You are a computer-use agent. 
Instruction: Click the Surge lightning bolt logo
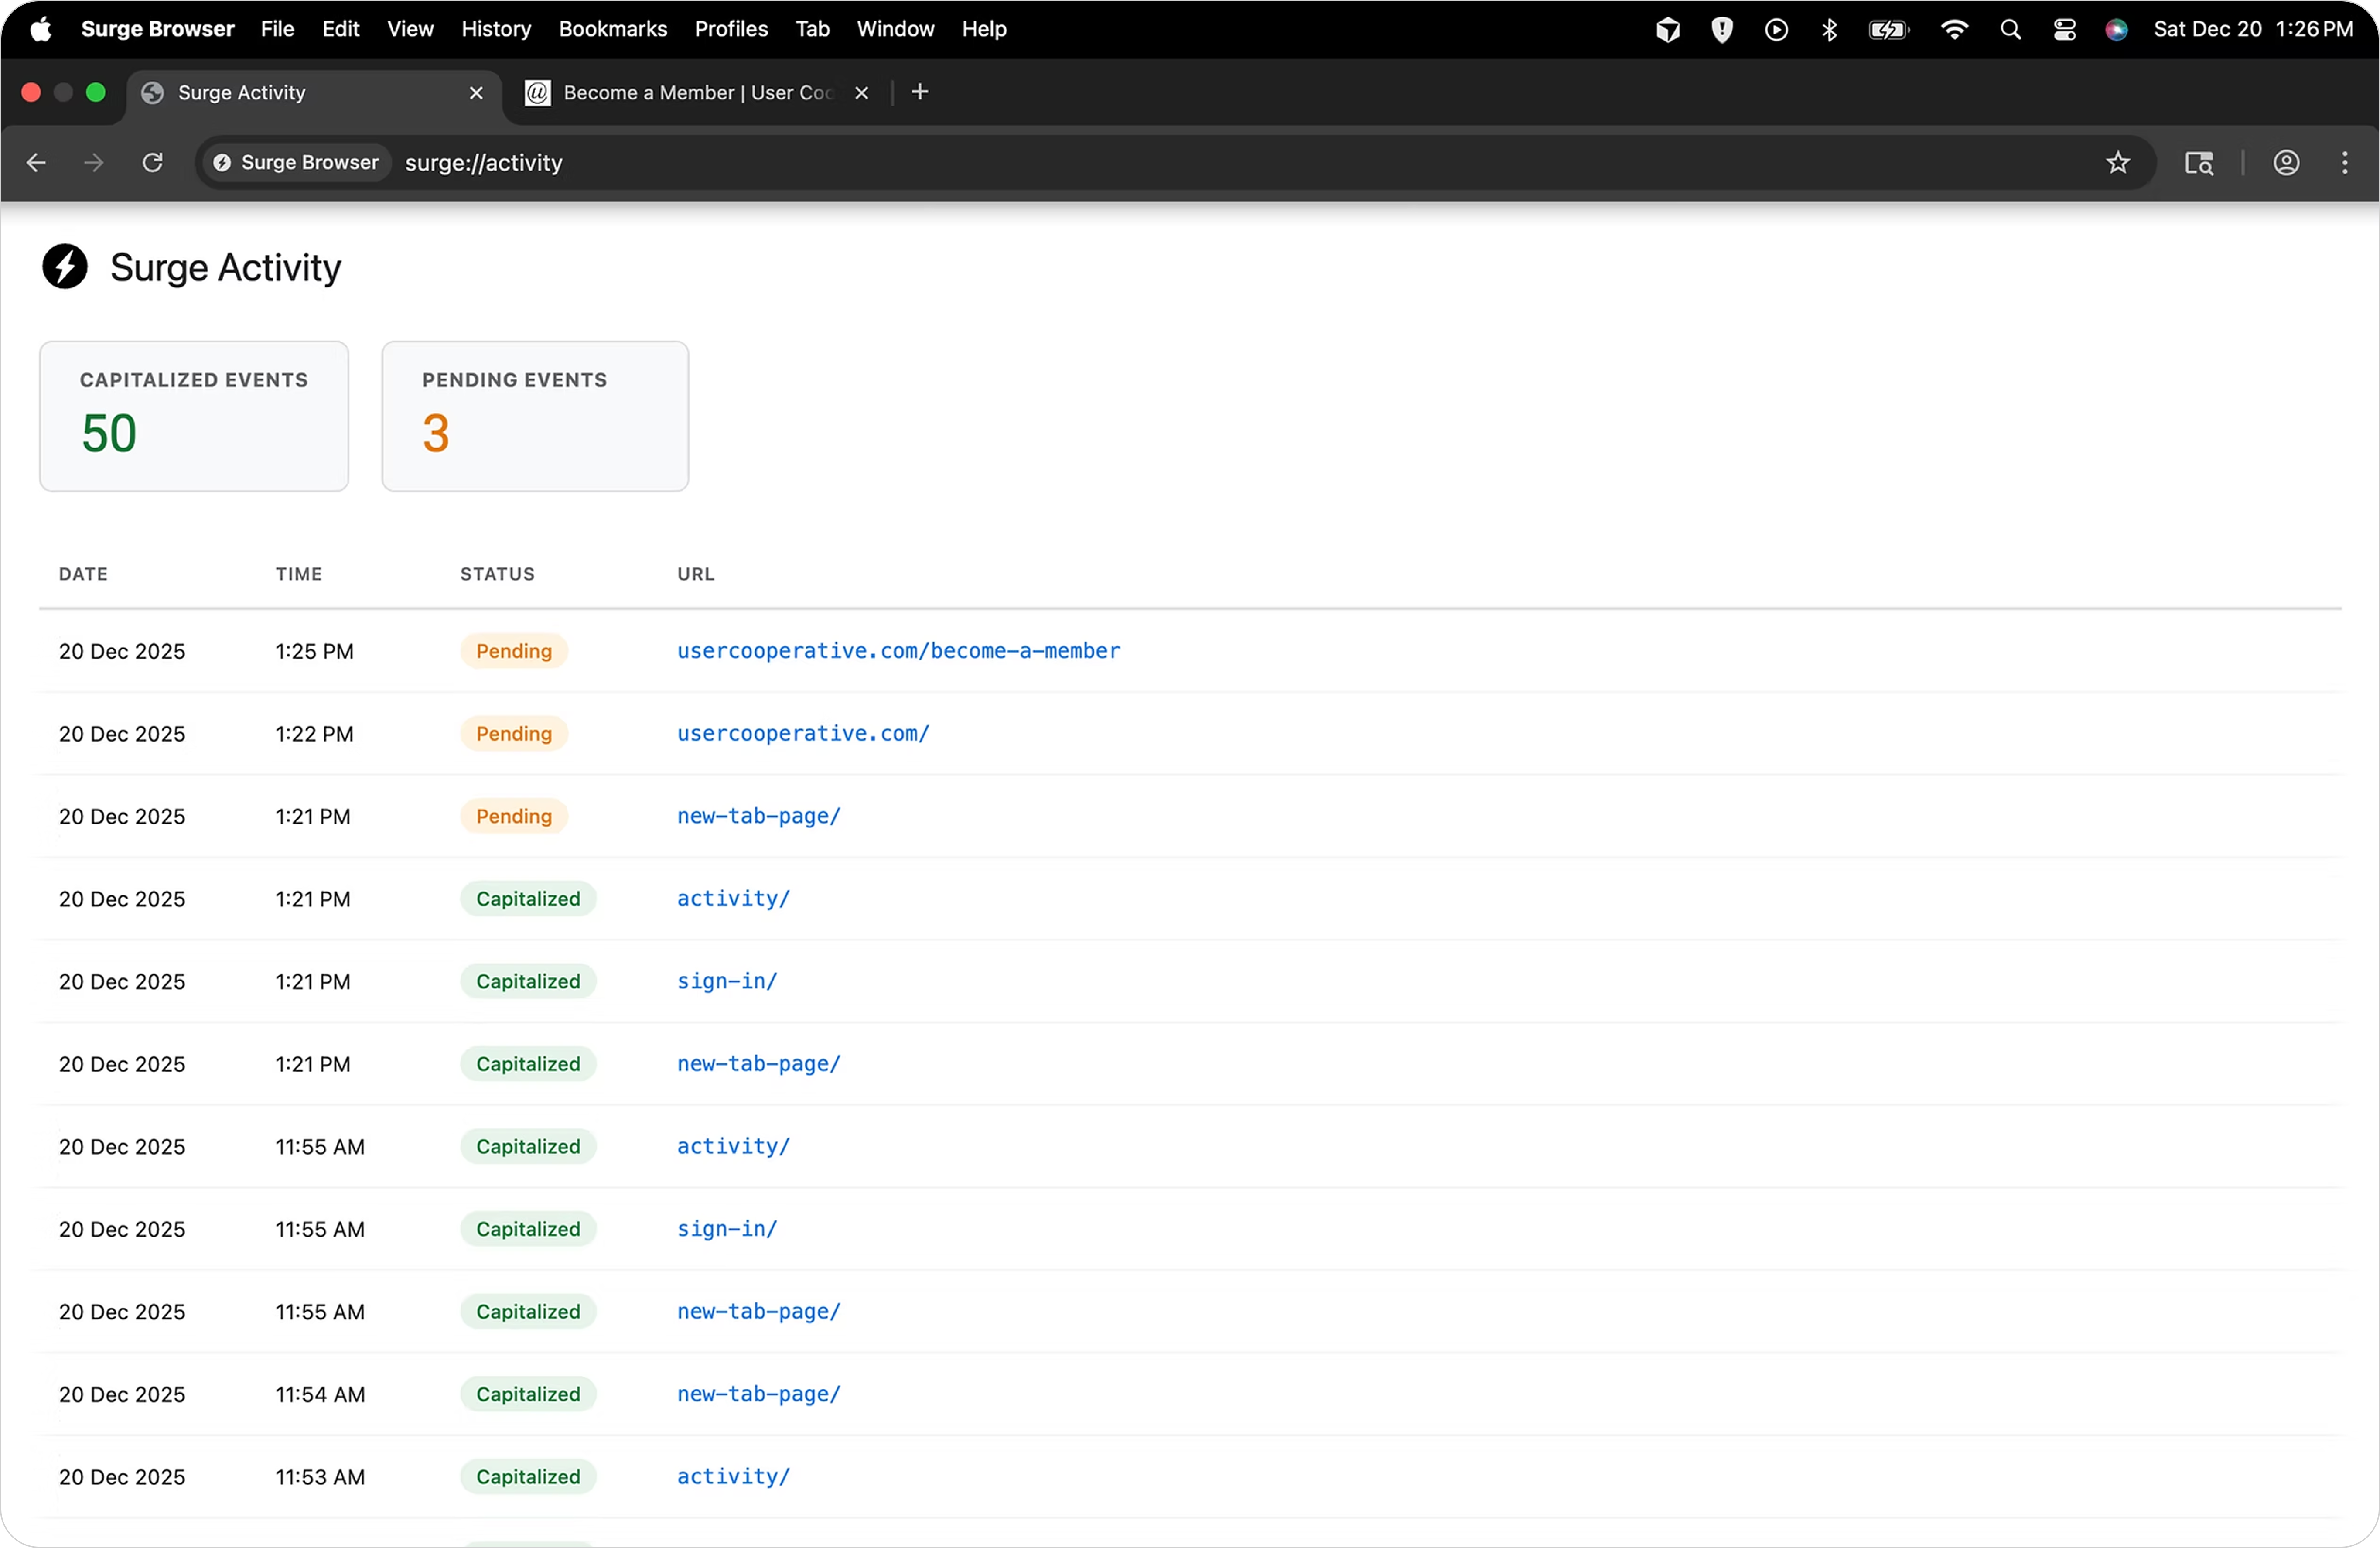pos(65,267)
